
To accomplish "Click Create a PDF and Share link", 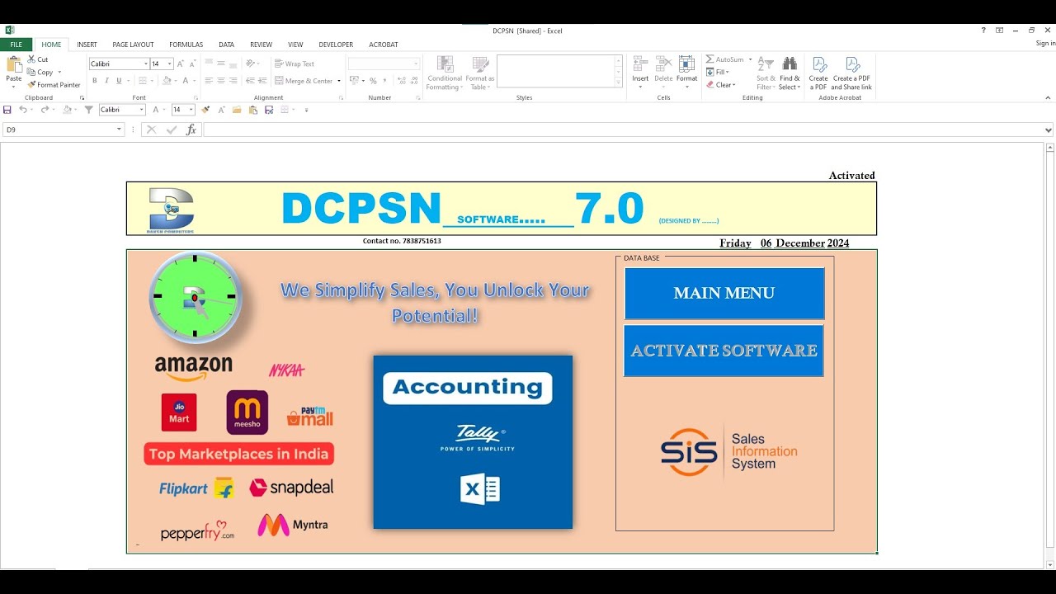I will click(851, 73).
